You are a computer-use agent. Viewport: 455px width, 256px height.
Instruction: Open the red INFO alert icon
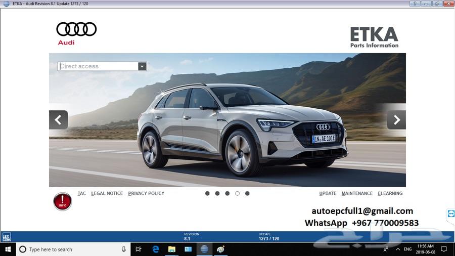[x=62, y=201]
